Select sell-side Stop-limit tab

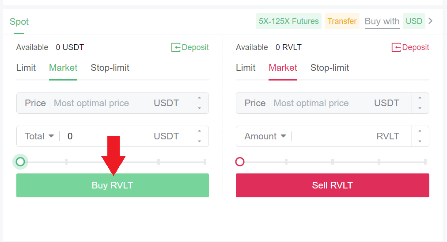click(x=330, y=68)
